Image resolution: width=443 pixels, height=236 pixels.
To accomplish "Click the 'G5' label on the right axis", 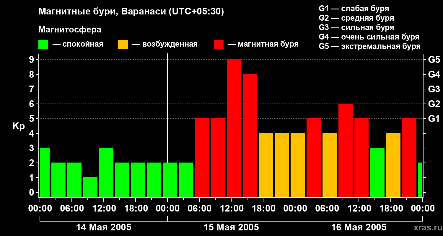I will click(434, 60).
